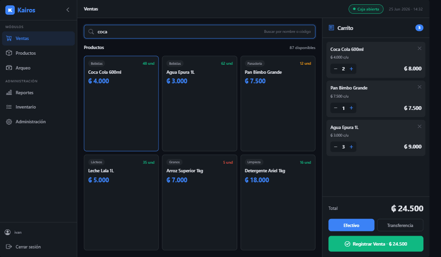Click the Limpieza category tag
This screenshot has height=257, width=441.
coord(254,162)
